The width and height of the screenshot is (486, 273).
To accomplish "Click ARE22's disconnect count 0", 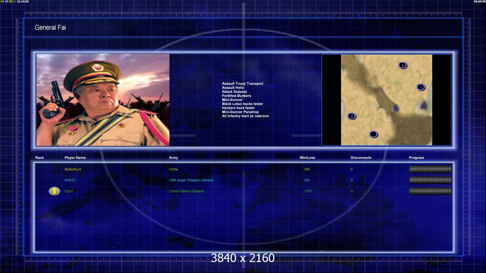I will click(x=352, y=180).
